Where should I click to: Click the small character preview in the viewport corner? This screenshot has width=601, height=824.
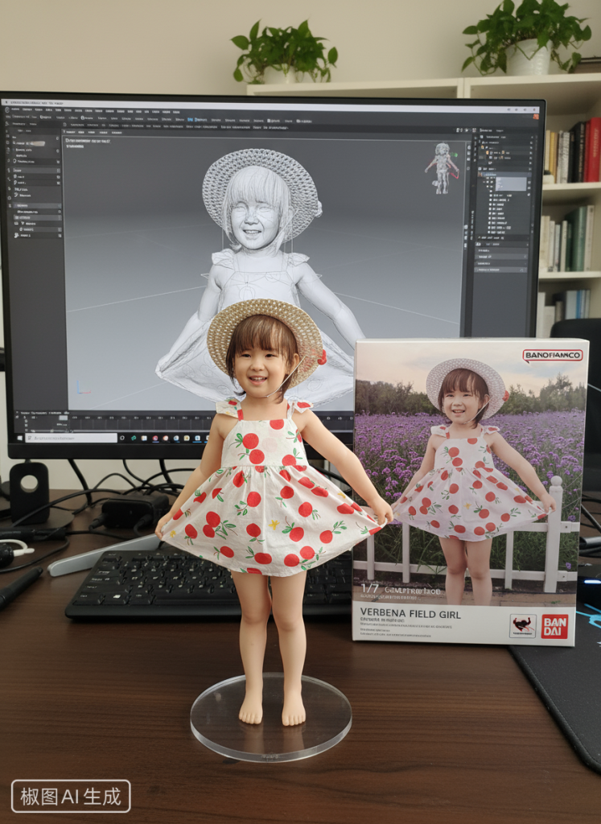pos(442,167)
